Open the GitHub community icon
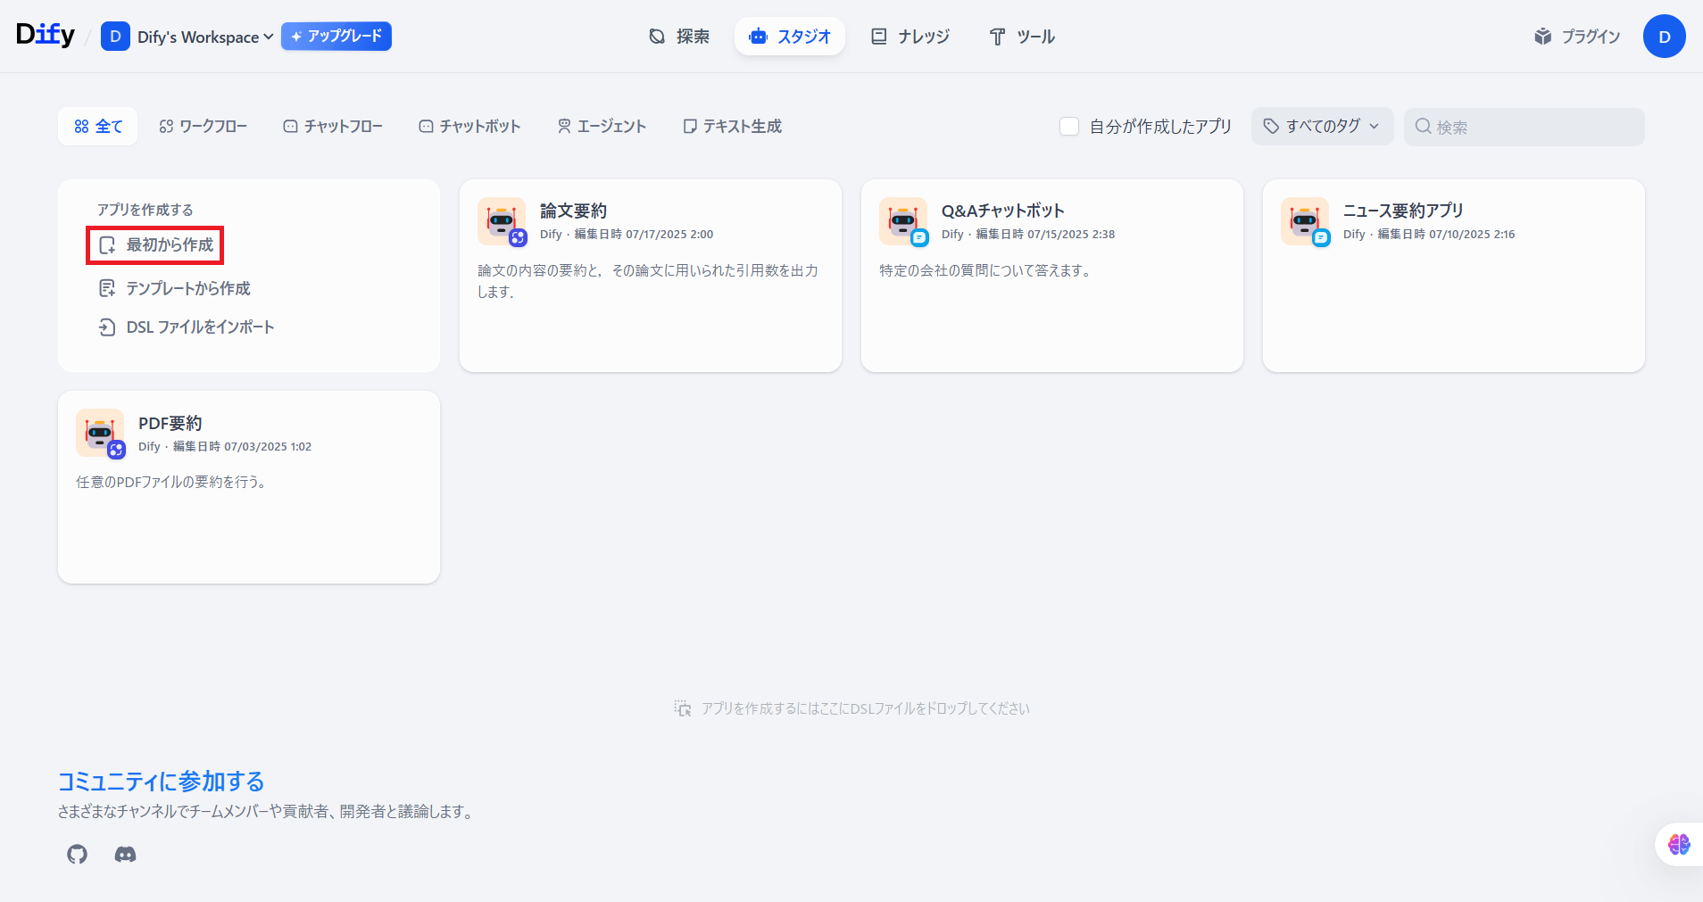Viewport: 1703px width, 902px height. point(77,854)
